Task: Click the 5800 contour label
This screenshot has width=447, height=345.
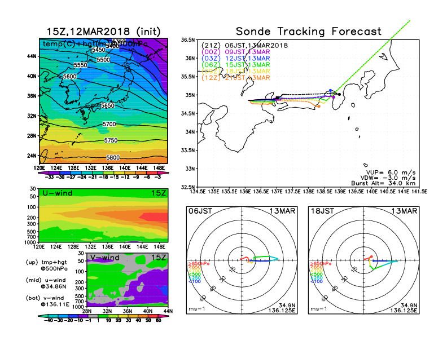Action: pos(113,158)
